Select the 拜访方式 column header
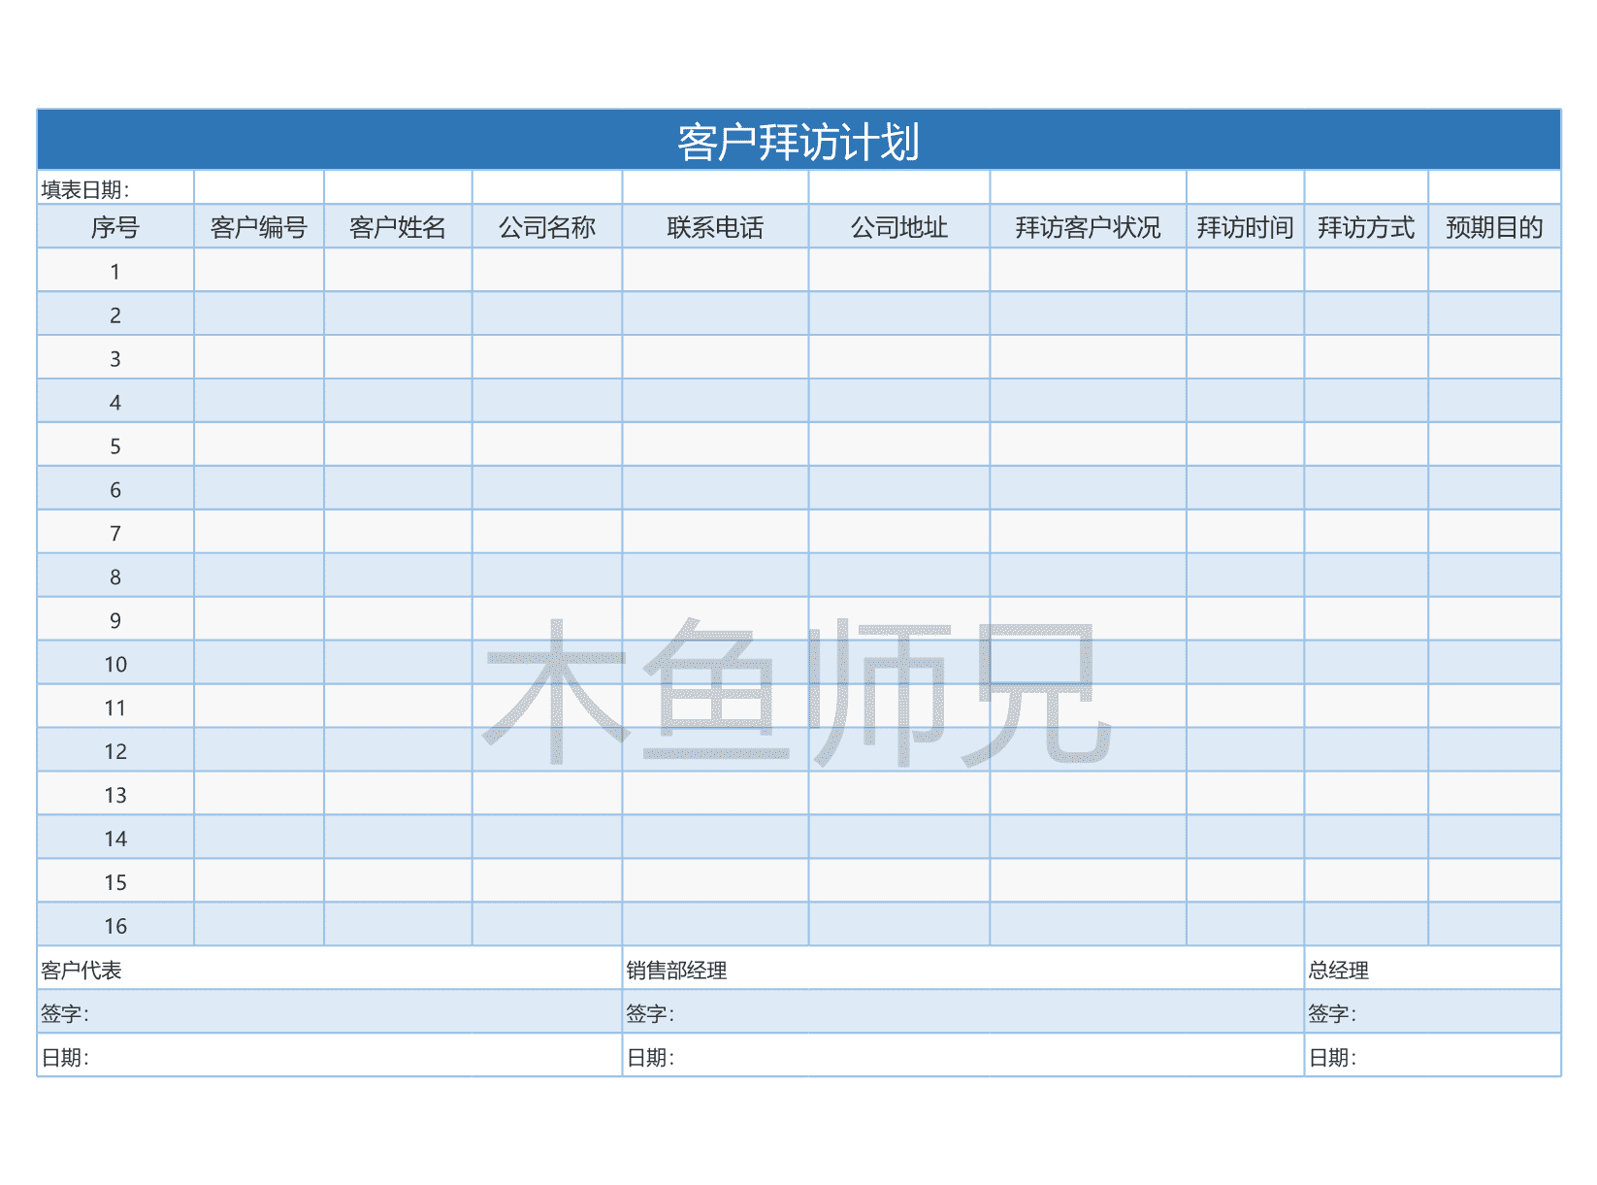Screen dimensions: 1597x1185 click(x=1366, y=226)
